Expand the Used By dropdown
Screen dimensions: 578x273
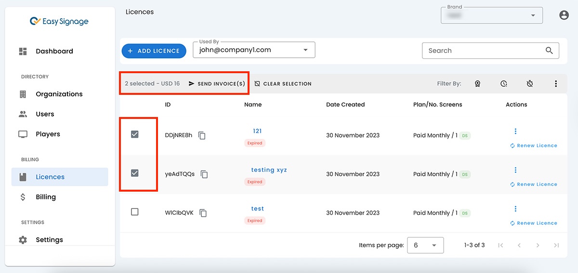pyautogui.click(x=305, y=50)
